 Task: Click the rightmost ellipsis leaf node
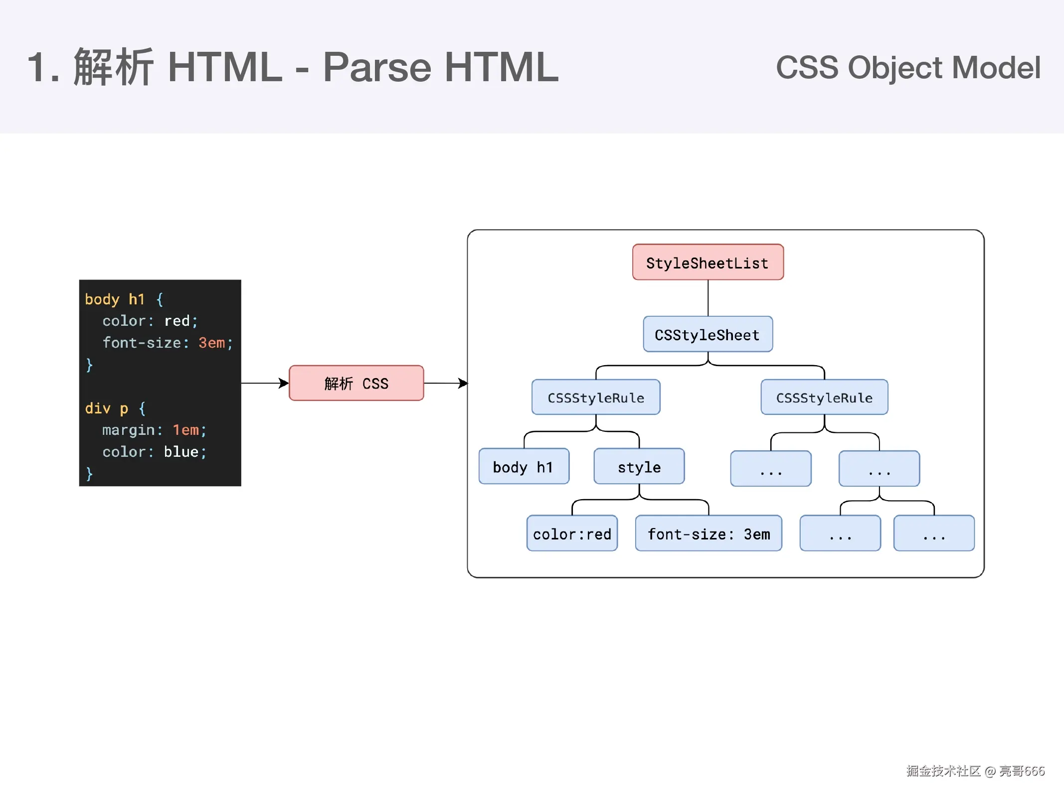coord(934,533)
